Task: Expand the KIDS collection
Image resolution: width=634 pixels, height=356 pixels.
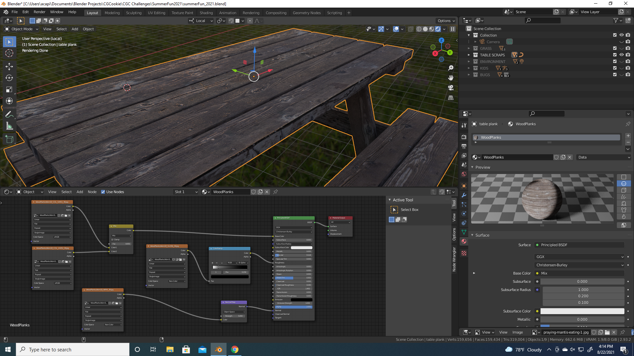Action: coord(469,68)
